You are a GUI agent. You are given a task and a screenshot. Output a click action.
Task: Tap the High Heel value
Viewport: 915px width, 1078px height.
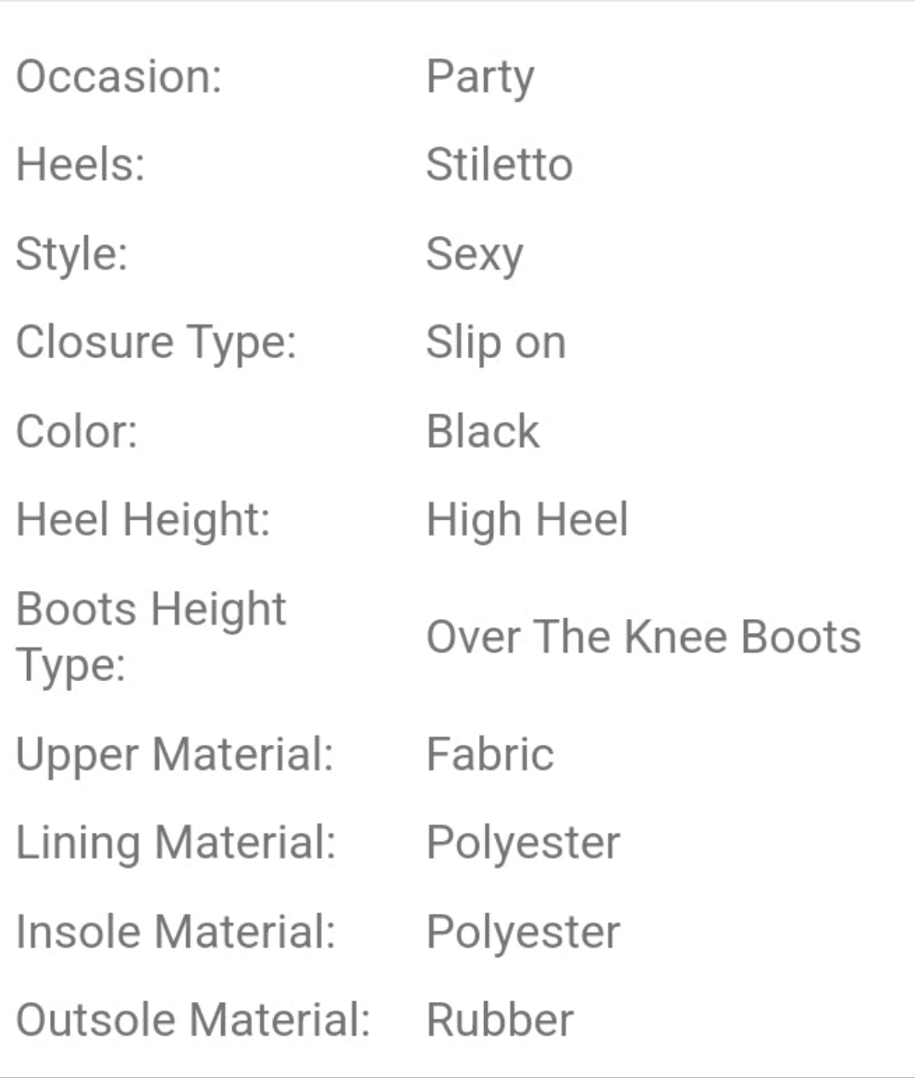(x=526, y=520)
